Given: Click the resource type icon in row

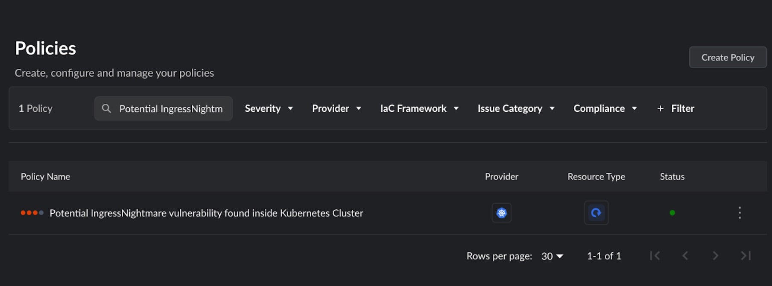Looking at the screenshot, I should click(x=596, y=213).
